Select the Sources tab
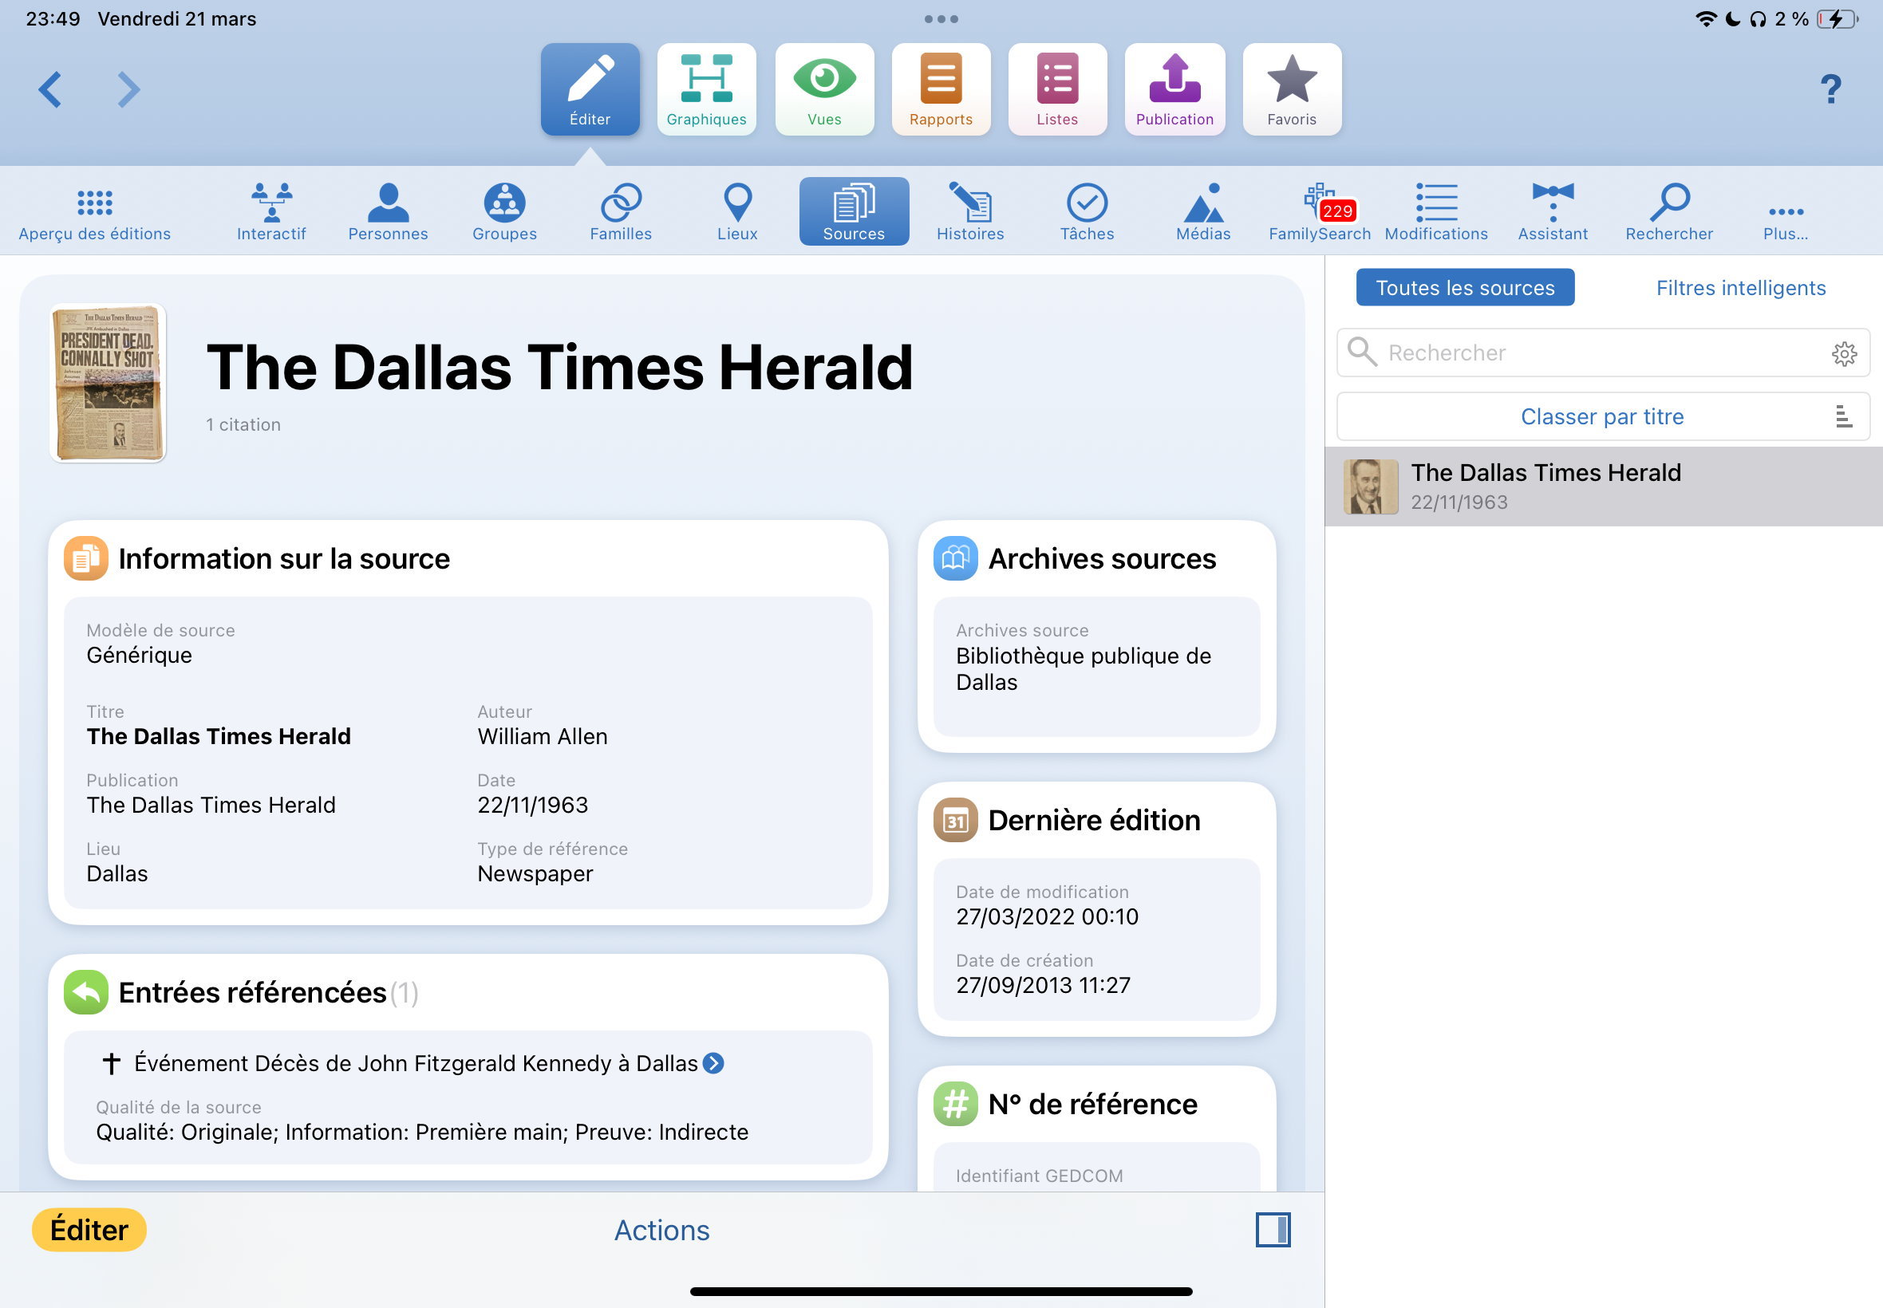This screenshot has height=1308, width=1883. tap(854, 211)
